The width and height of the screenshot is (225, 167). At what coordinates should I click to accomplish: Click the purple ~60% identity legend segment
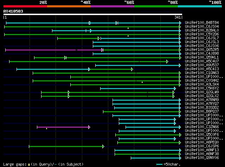[112, 6]
